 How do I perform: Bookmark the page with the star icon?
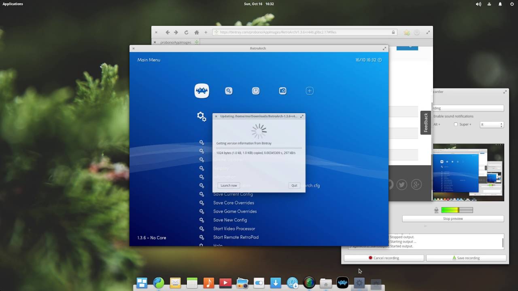click(407, 32)
